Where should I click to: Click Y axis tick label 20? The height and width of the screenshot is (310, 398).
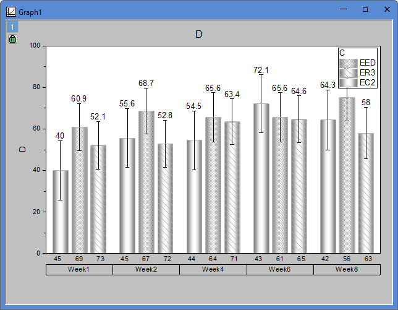click(x=36, y=212)
